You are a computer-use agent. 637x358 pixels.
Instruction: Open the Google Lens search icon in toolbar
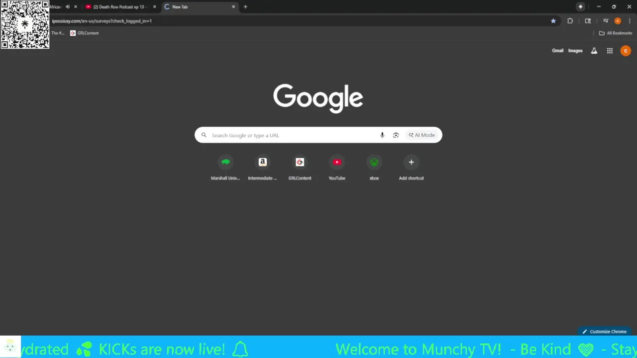(588, 21)
